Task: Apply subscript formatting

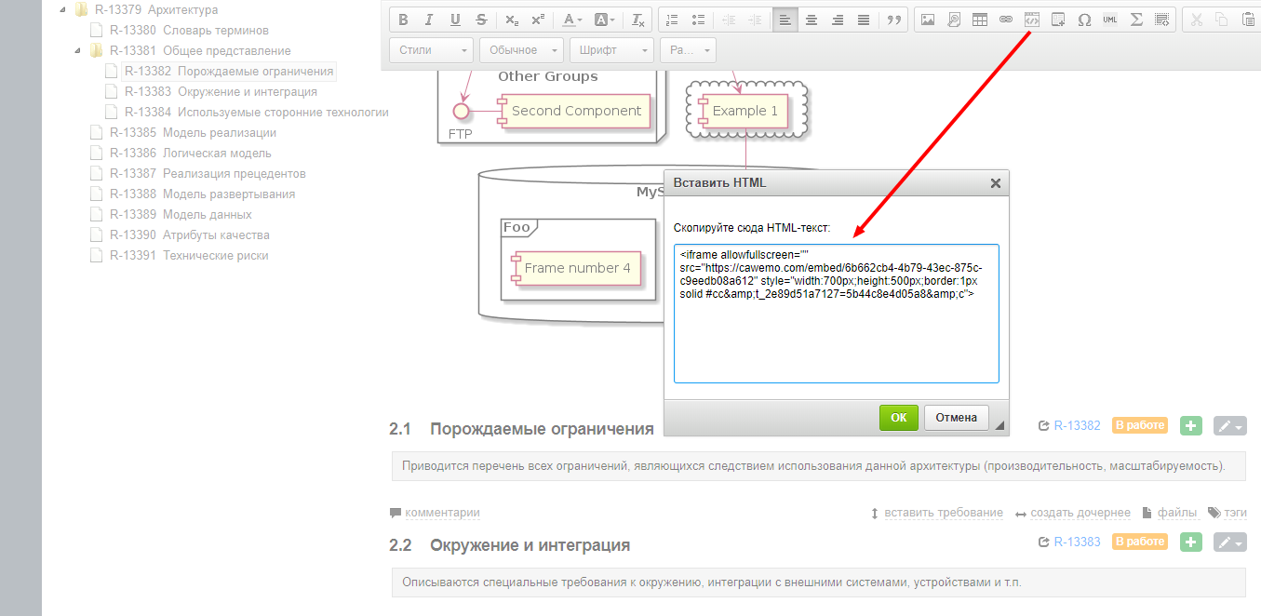Action: tap(512, 20)
